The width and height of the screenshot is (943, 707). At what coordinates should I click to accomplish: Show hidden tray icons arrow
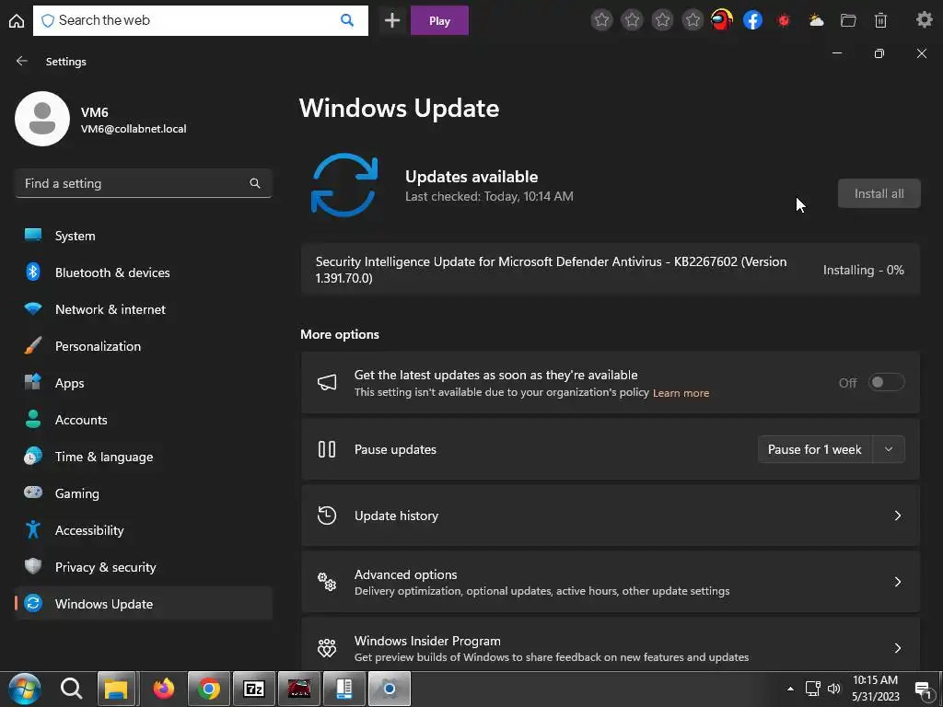(790, 689)
